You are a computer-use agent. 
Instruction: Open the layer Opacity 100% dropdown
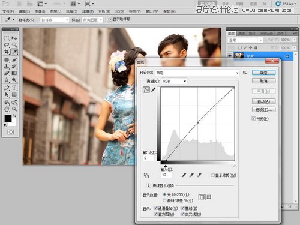point(295,40)
